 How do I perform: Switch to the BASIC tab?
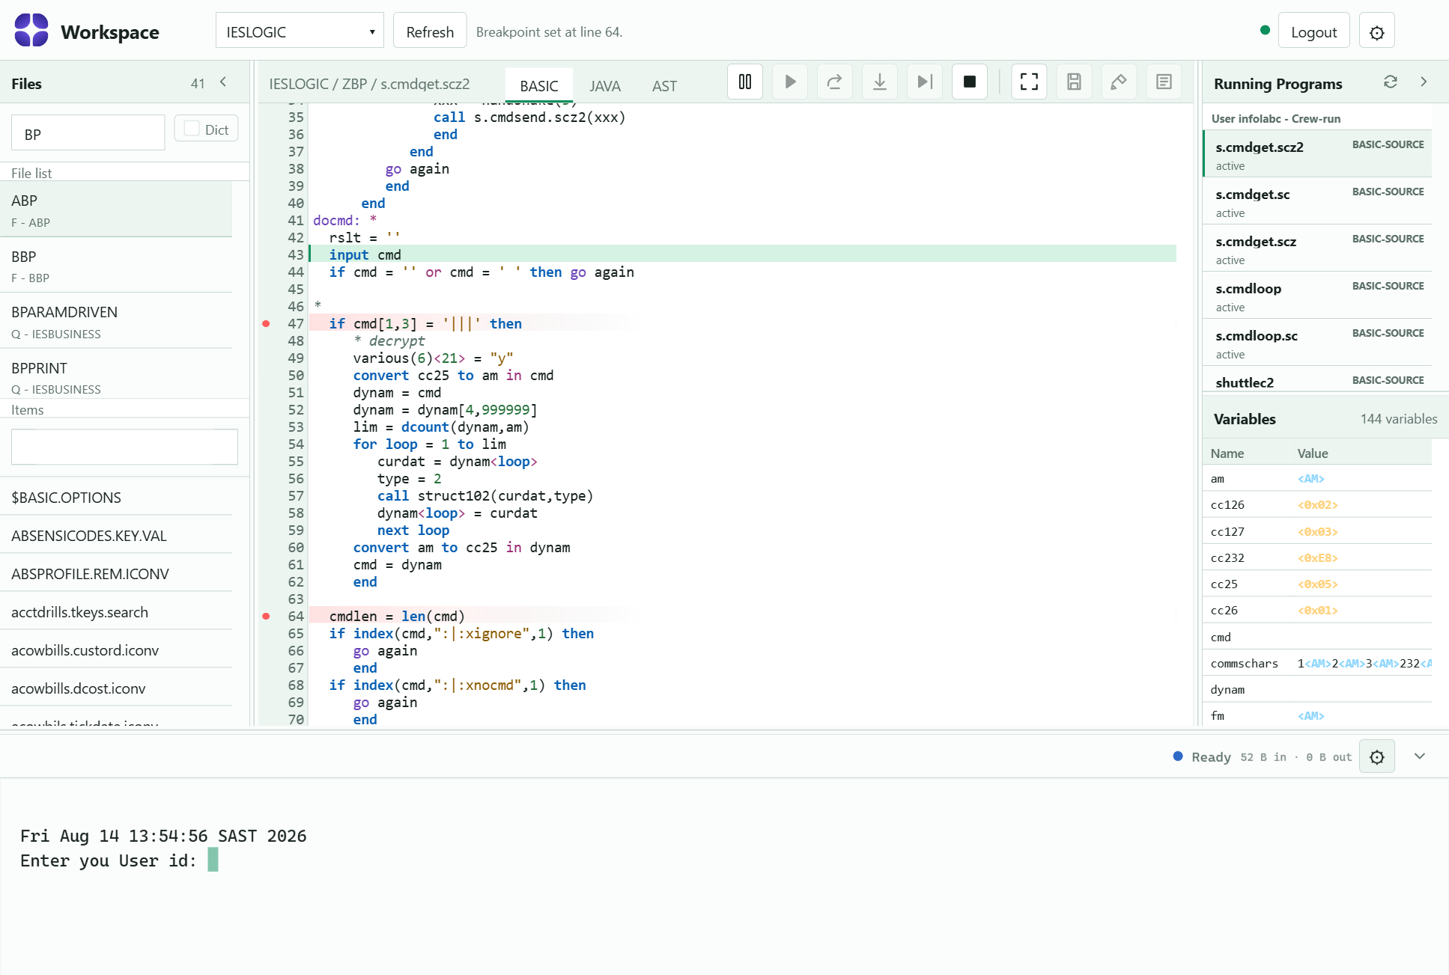click(x=539, y=85)
